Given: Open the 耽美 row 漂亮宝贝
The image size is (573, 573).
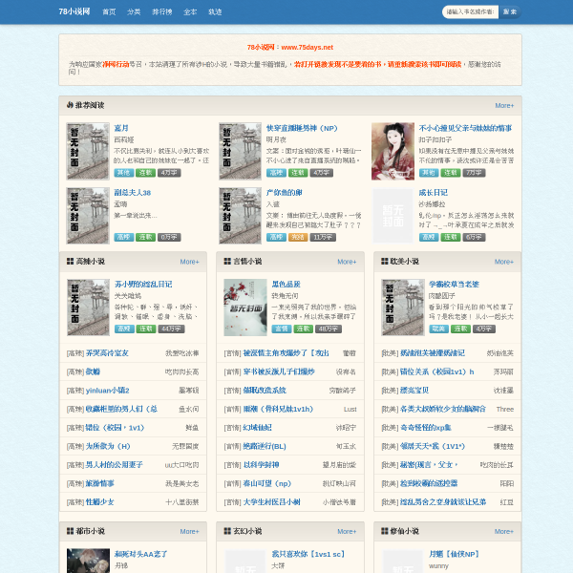Looking at the screenshot, I should click(414, 391).
